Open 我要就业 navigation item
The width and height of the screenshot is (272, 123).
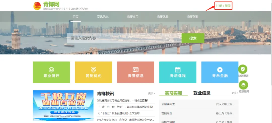[163, 17]
